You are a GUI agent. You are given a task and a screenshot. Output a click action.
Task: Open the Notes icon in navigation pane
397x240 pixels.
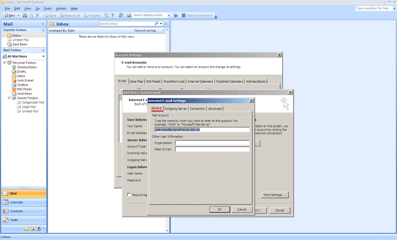[x=26, y=229]
